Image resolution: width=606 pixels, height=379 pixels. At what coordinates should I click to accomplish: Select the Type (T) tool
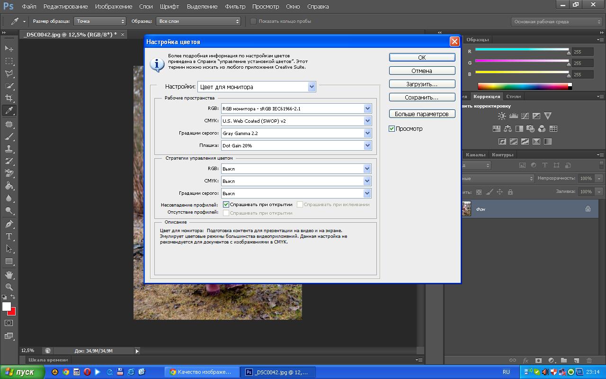[x=9, y=236]
